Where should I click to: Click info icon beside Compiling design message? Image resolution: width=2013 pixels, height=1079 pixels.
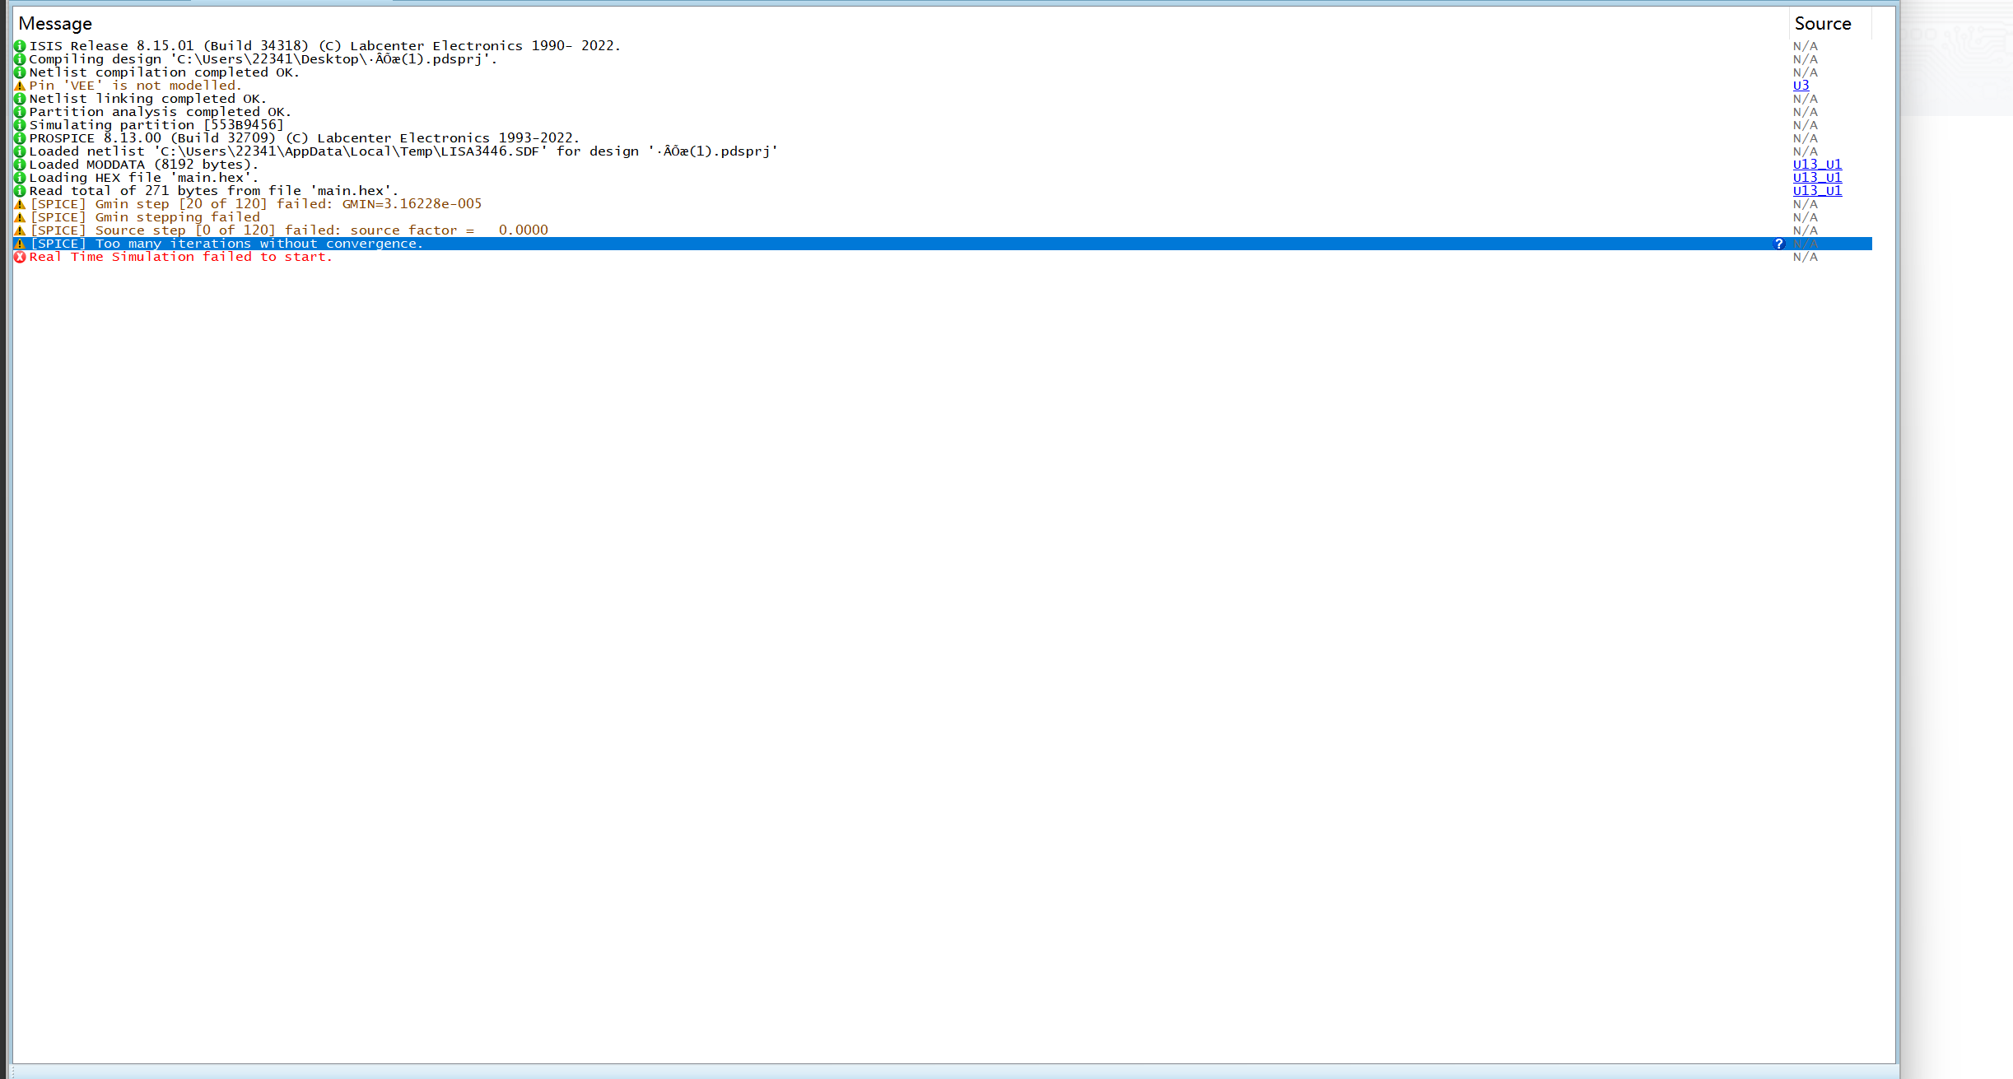(x=20, y=59)
